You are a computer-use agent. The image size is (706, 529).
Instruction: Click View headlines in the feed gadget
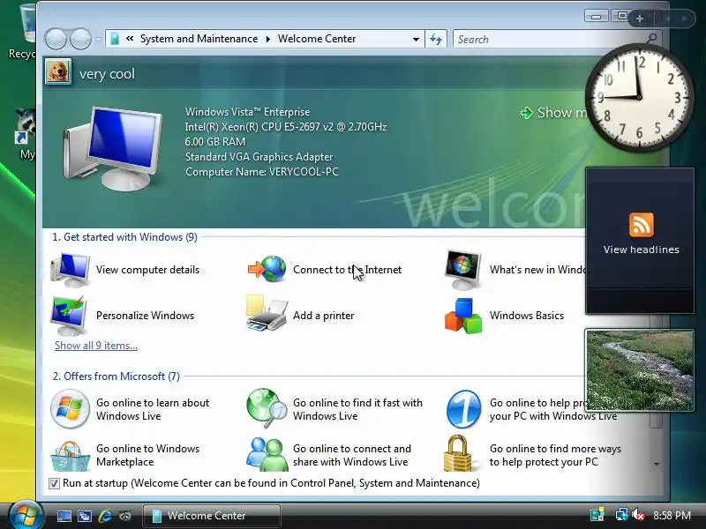coord(642,250)
